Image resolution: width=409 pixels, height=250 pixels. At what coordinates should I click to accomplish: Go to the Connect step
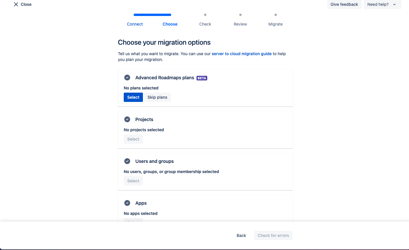pyautogui.click(x=135, y=24)
